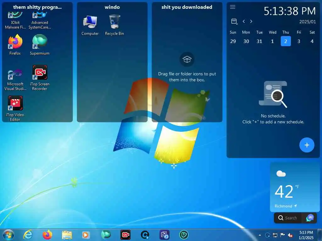Click the 5:13:38 PM clock display
The width and height of the screenshot is (322, 241).
[x=290, y=11]
